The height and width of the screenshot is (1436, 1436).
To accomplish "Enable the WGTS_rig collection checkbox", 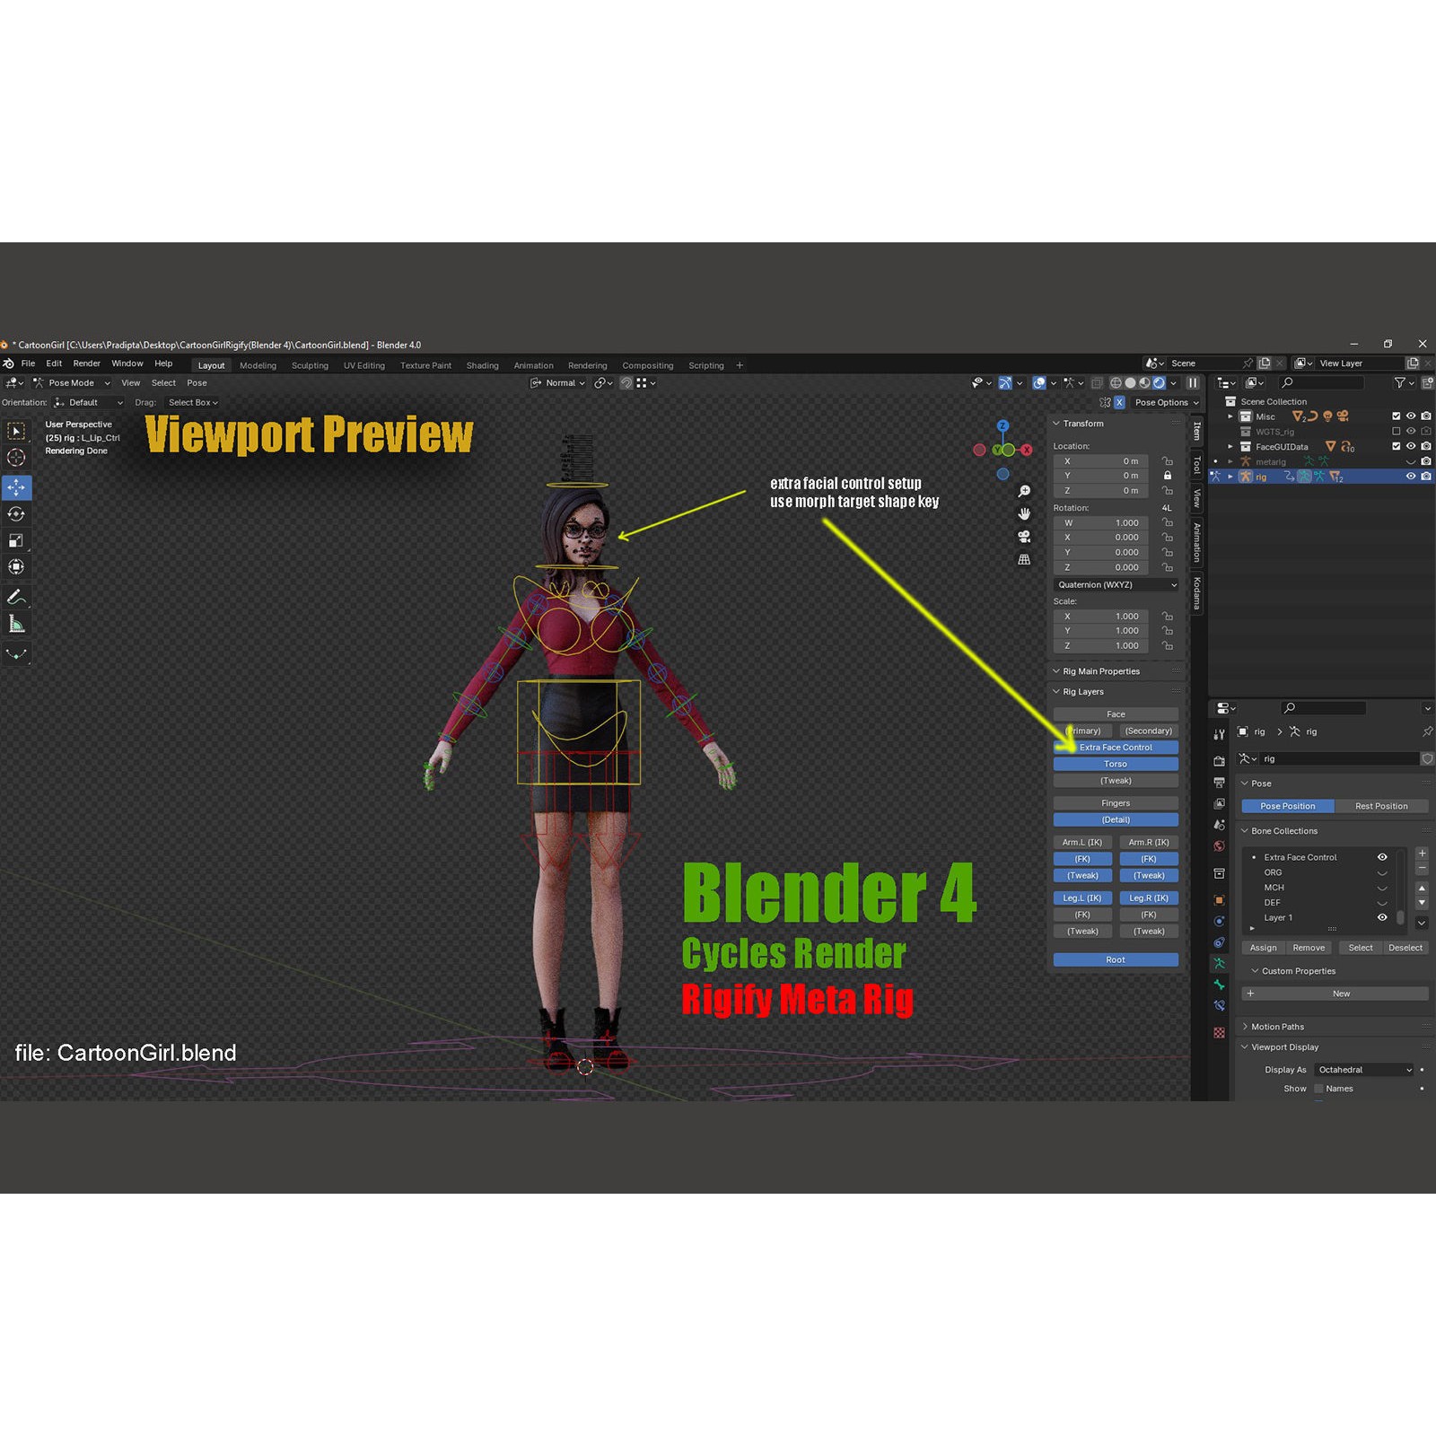I will [1397, 432].
